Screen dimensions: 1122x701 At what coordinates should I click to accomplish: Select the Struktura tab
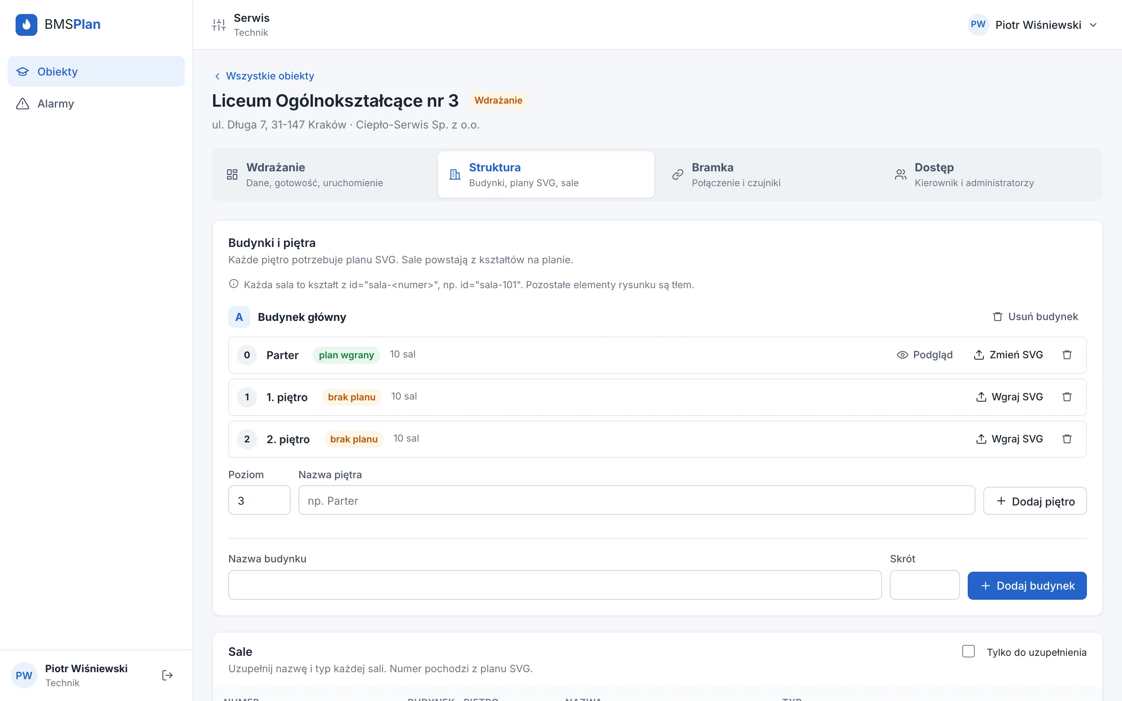pos(546,174)
